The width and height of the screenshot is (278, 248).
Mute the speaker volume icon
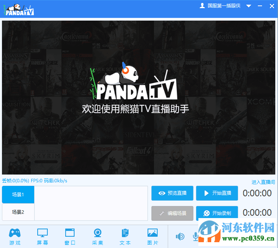pyautogui.click(x=180, y=236)
